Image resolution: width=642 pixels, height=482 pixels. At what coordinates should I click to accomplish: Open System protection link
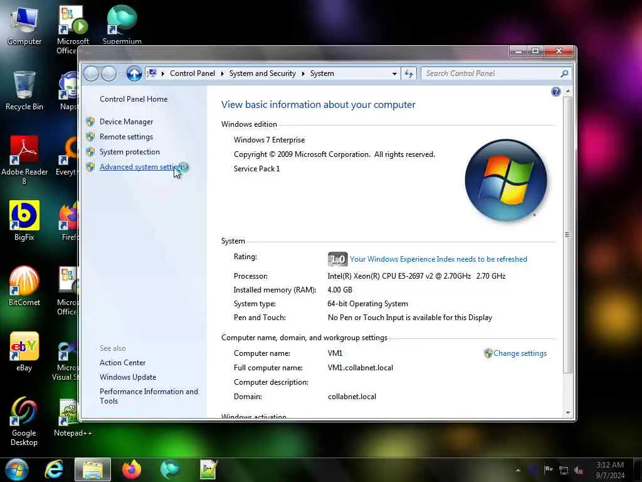[129, 152]
